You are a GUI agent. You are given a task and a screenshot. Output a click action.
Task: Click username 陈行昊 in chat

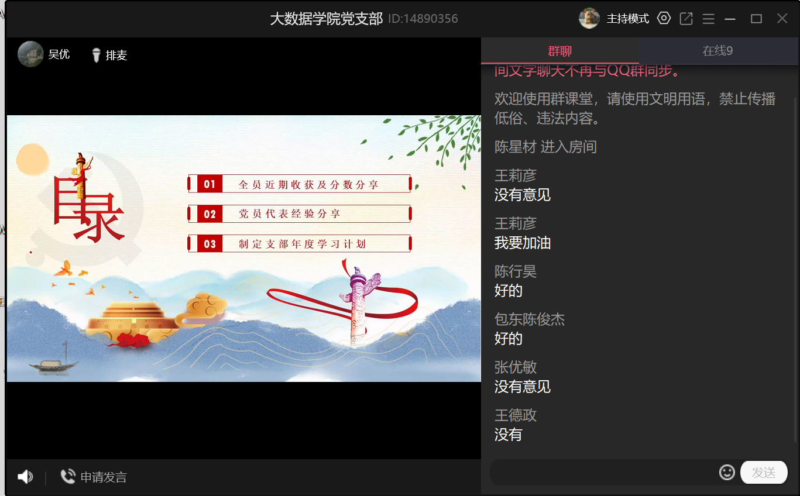coord(516,271)
